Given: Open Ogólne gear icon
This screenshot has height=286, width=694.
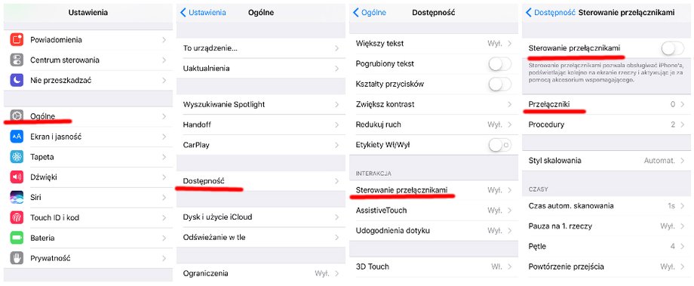Looking at the screenshot, I should click(x=17, y=116).
